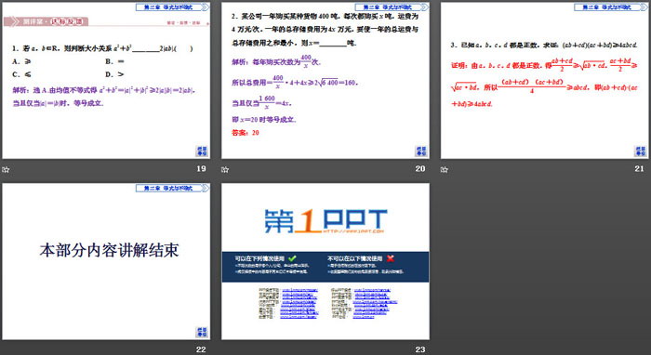Click the animation star under slide 20
651x355 pixels.
(x=225, y=169)
